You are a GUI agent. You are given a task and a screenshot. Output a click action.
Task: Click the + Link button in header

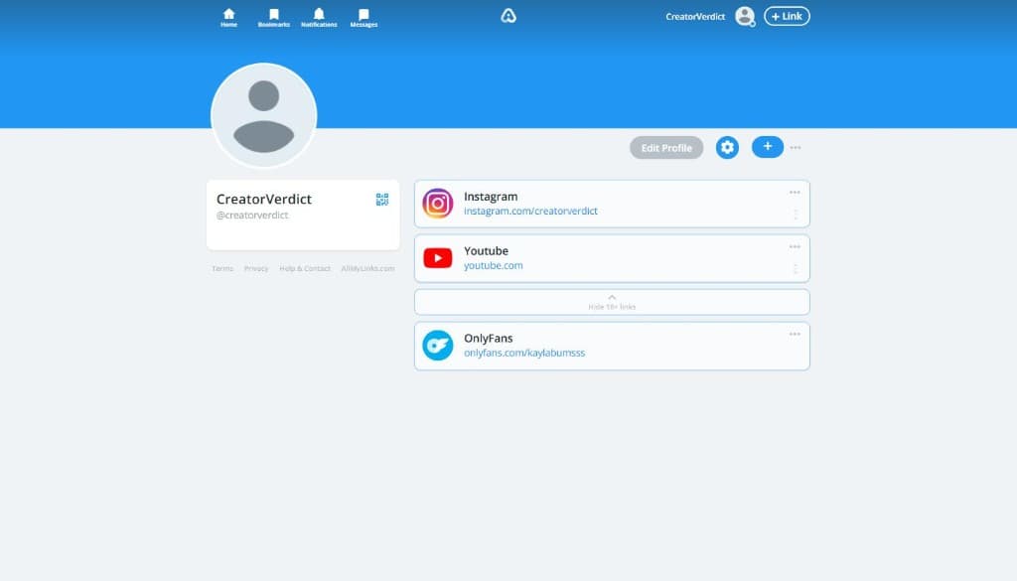(x=787, y=16)
